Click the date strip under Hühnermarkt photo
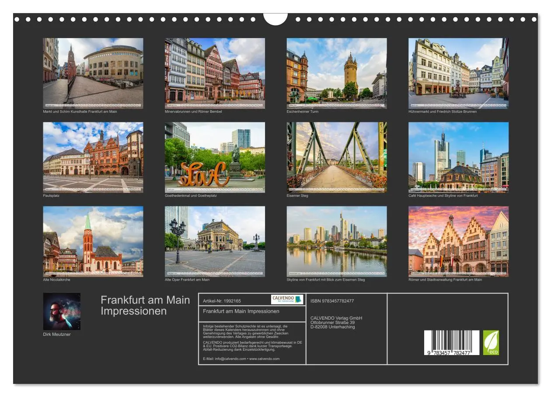This screenshot has height=397, width=551. tap(458, 104)
